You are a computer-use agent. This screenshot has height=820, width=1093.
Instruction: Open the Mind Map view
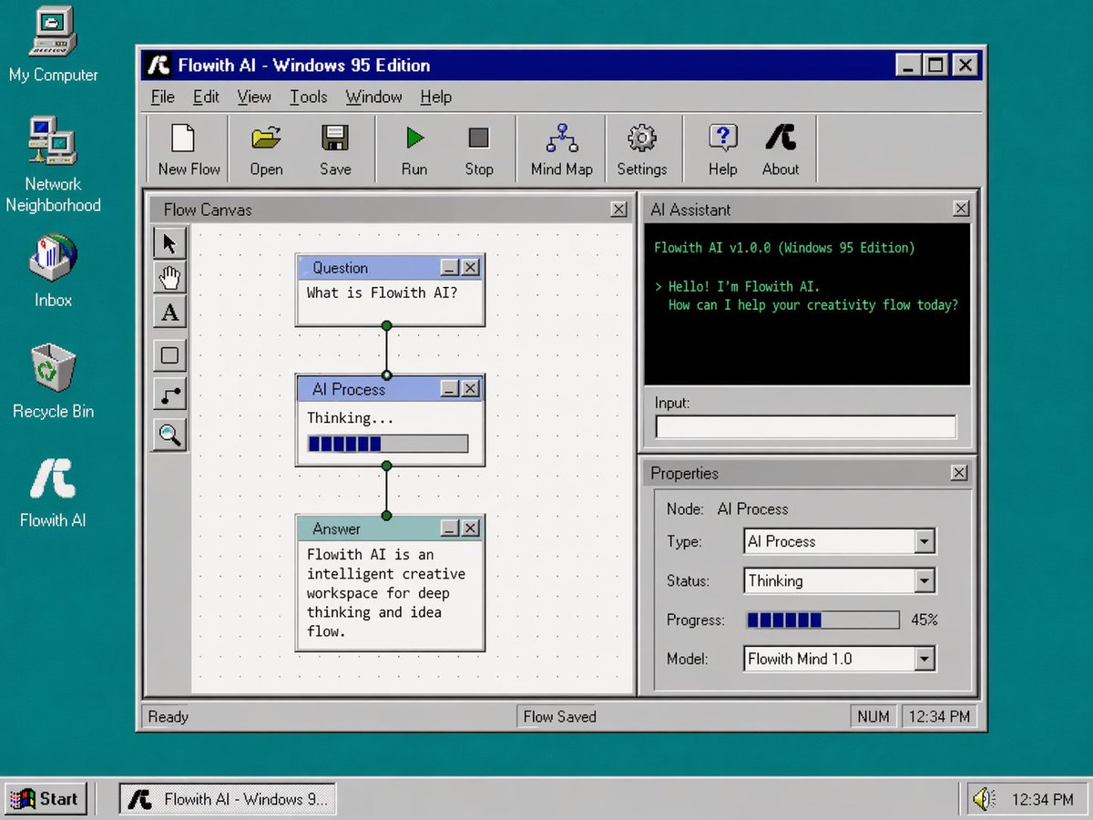(x=561, y=149)
